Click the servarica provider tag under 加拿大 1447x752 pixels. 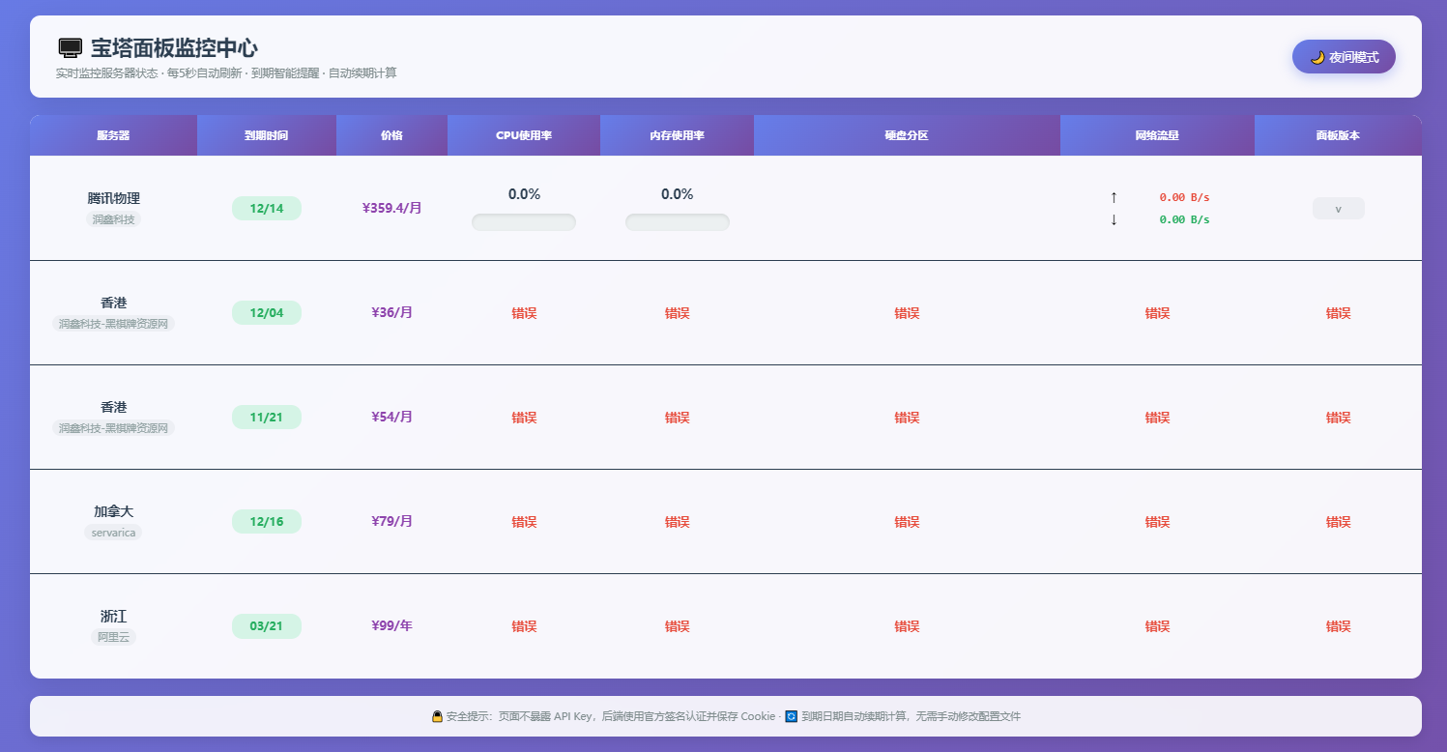coord(113,533)
